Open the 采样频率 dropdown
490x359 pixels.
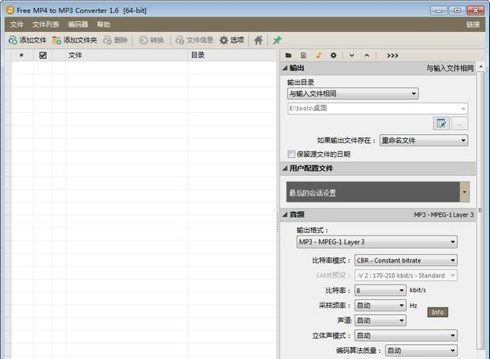coord(381,306)
